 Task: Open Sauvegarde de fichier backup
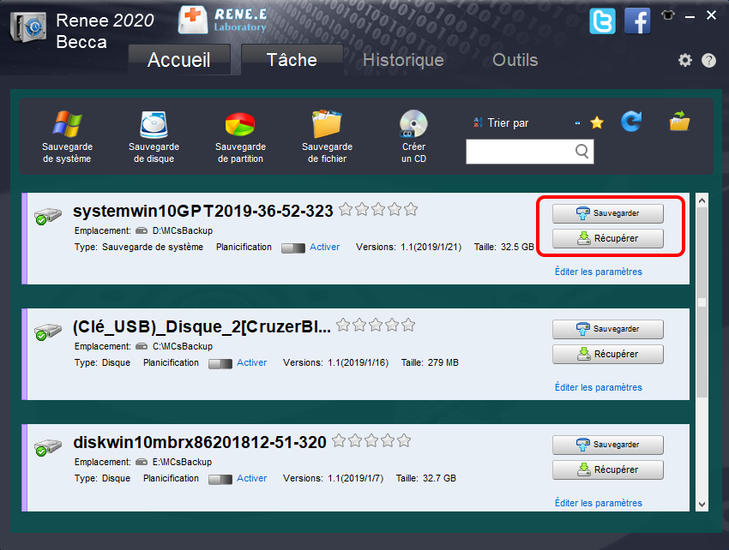click(327, 136)
